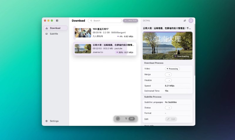Click the Downloading badge on the preview
The width and height of the screenshot is (235, 140).
pos(182,56)
